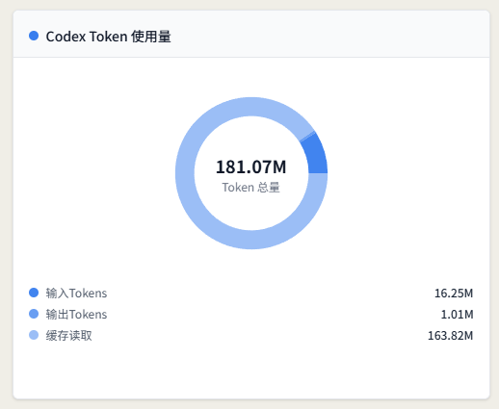The image size is (499, 409).
Task: Click the 缓存读取 legend color dot
Action: (x=34, y=335)
